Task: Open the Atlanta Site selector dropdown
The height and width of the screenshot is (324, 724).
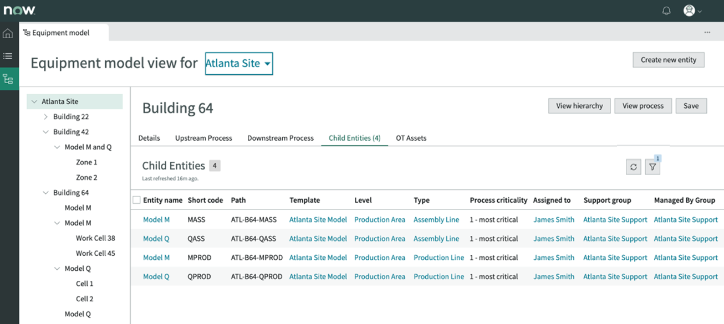Action: (x=239, y=64)
